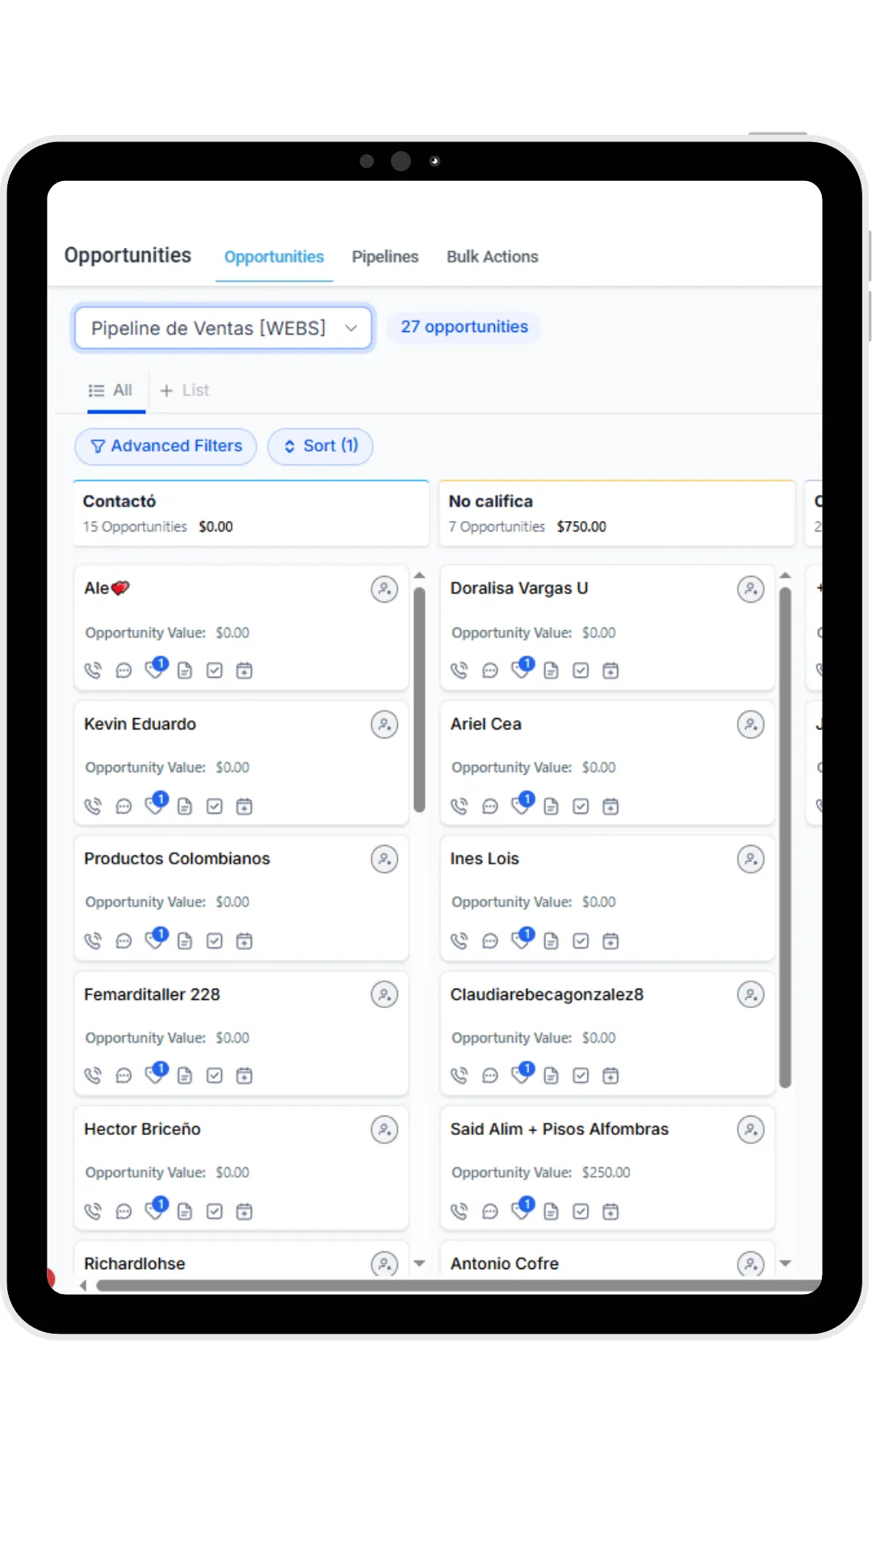The height and width of the screenshot is (1551, 872).
Task: Open the notes icon on Doralisa Vargas U card
Action: tap(551, 670)
